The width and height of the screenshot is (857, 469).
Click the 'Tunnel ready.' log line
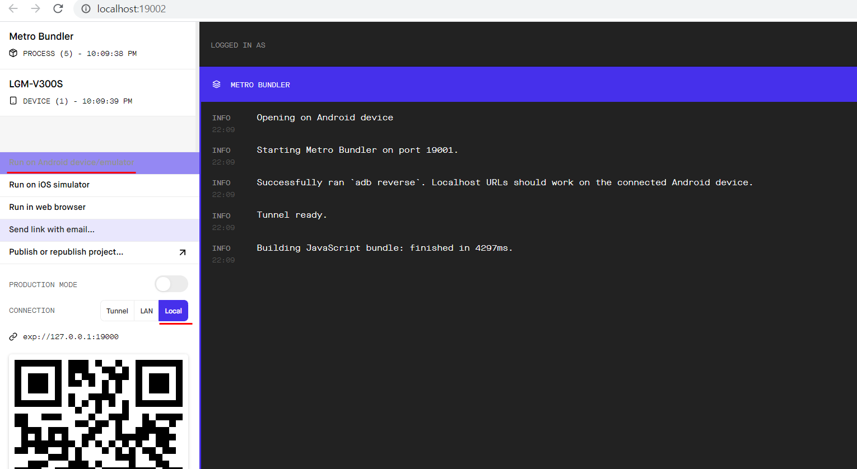(x=292, y=215)
